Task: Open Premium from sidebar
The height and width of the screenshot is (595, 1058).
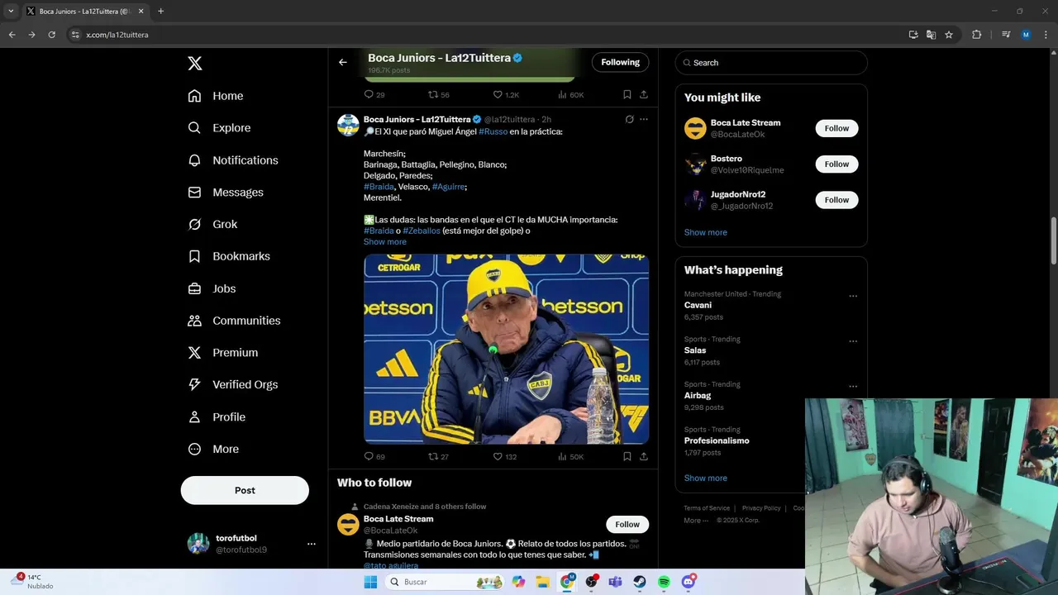Action: (x=223, y=353)
